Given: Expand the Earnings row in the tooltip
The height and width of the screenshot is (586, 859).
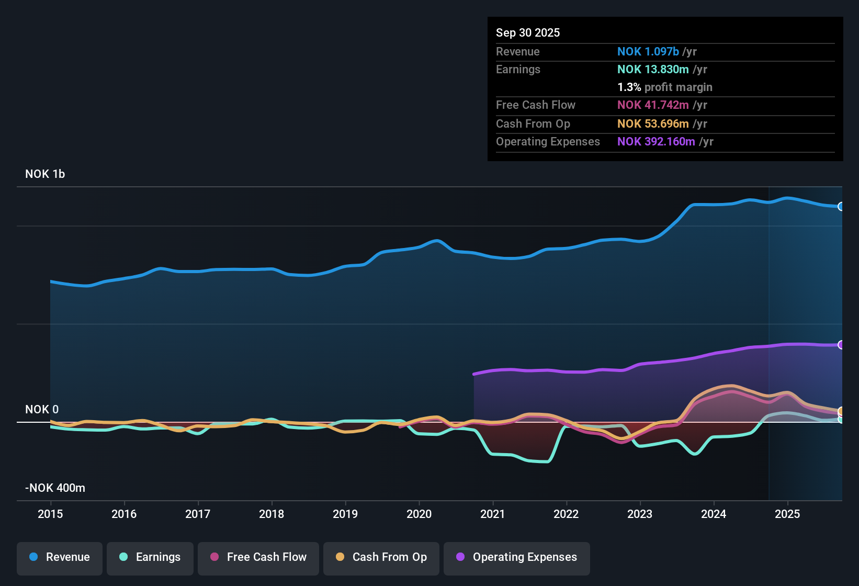Looking at the screenshot, I should 518,69.
